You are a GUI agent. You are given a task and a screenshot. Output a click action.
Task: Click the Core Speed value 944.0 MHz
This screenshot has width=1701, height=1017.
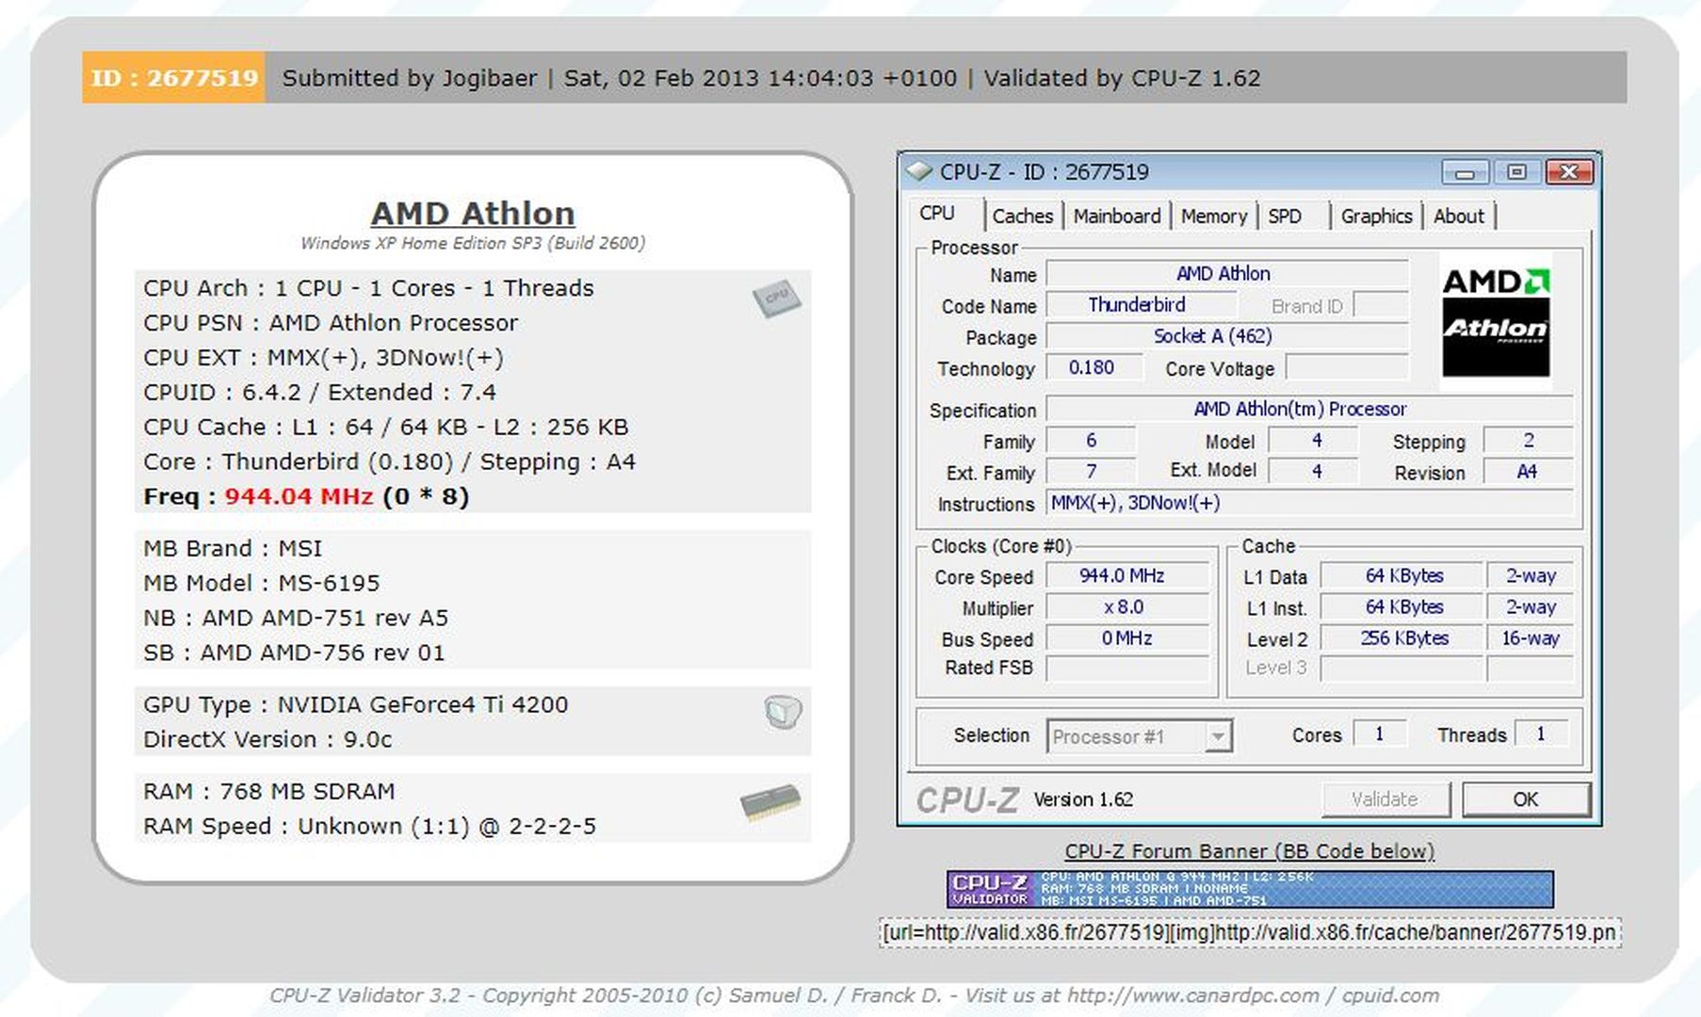[x=1126, y=575]
